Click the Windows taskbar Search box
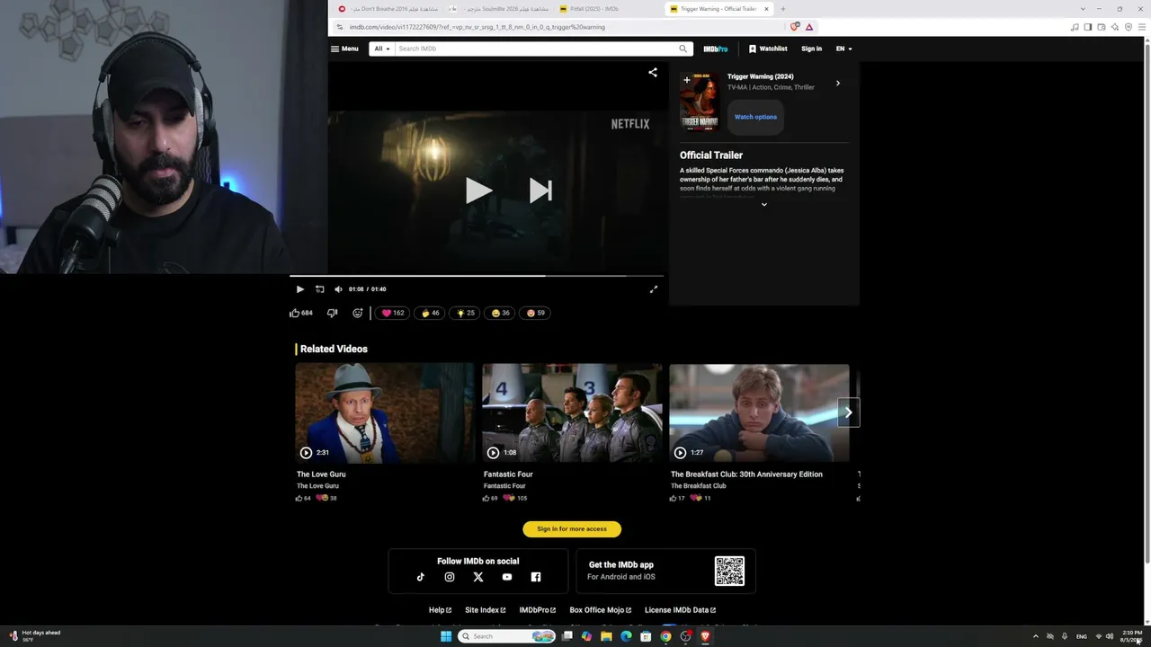The width and height of the screenshot is (1151, 647). pyautogui.click(x=507, y=636)
